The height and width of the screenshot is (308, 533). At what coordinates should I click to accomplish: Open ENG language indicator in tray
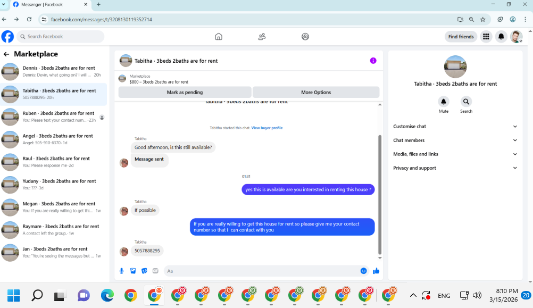[x=444, y=295]
